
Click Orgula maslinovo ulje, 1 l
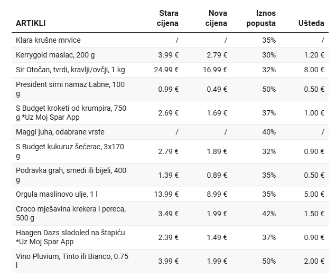pos(57,194)
